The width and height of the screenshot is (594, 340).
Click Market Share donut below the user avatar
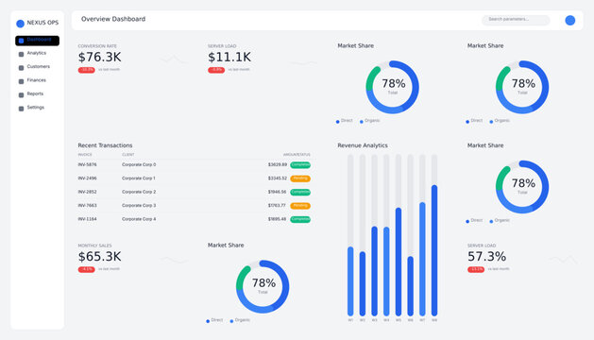(522, 87)
